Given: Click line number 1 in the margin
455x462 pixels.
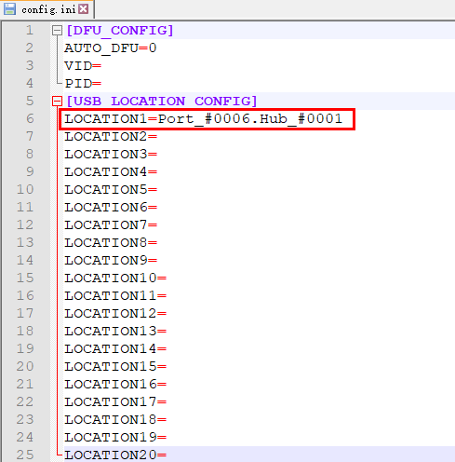Looking at the screenshot, I should pyautogui.click(x=30, y=31).
